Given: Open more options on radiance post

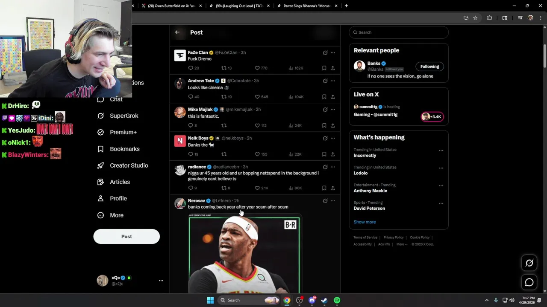Looking at the screenshot, I should (332, 167).
